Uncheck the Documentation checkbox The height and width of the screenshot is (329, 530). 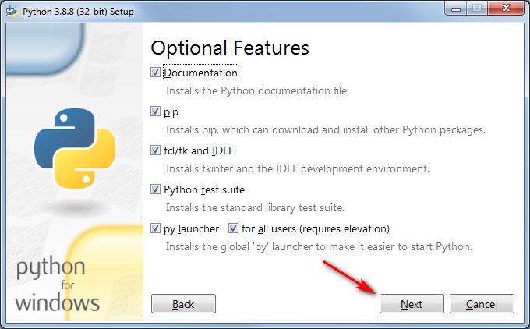point(155,73)
